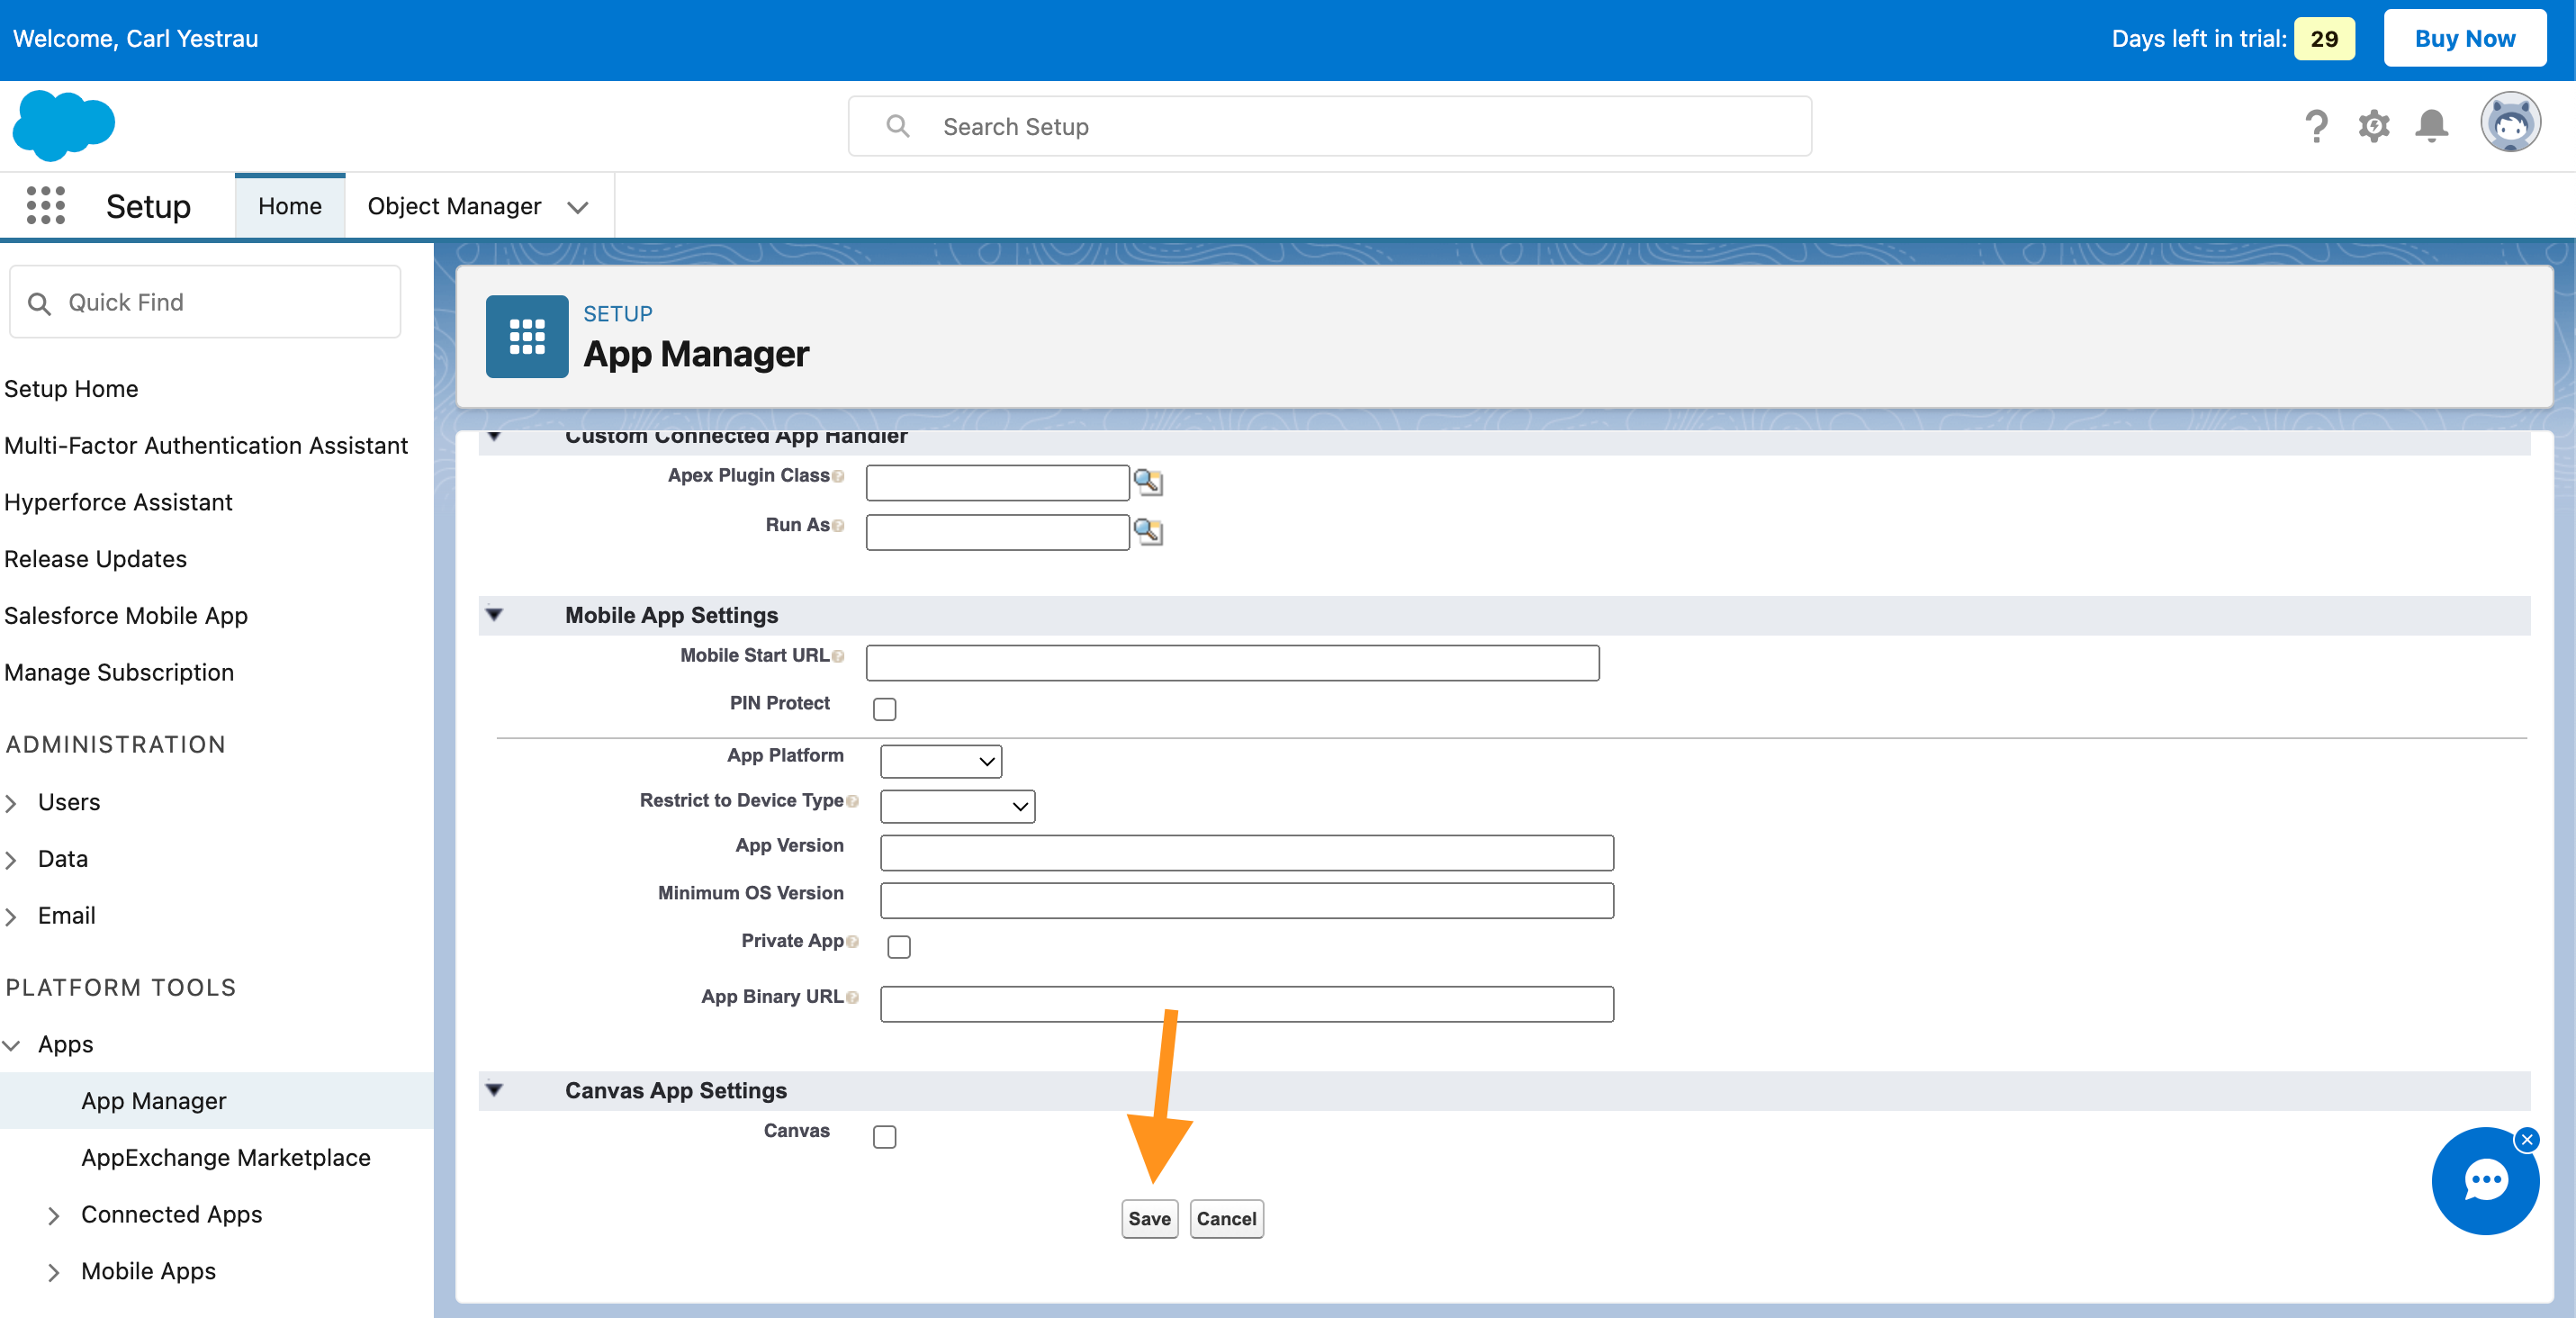Click the Run As input field
The height and width of the screenshot is (1318, 2576).
pos(997,532)
